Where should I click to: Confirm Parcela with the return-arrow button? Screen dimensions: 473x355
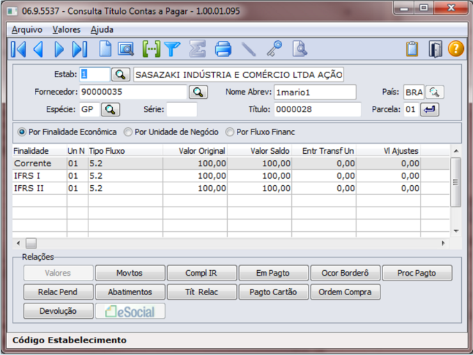point(430,109)
